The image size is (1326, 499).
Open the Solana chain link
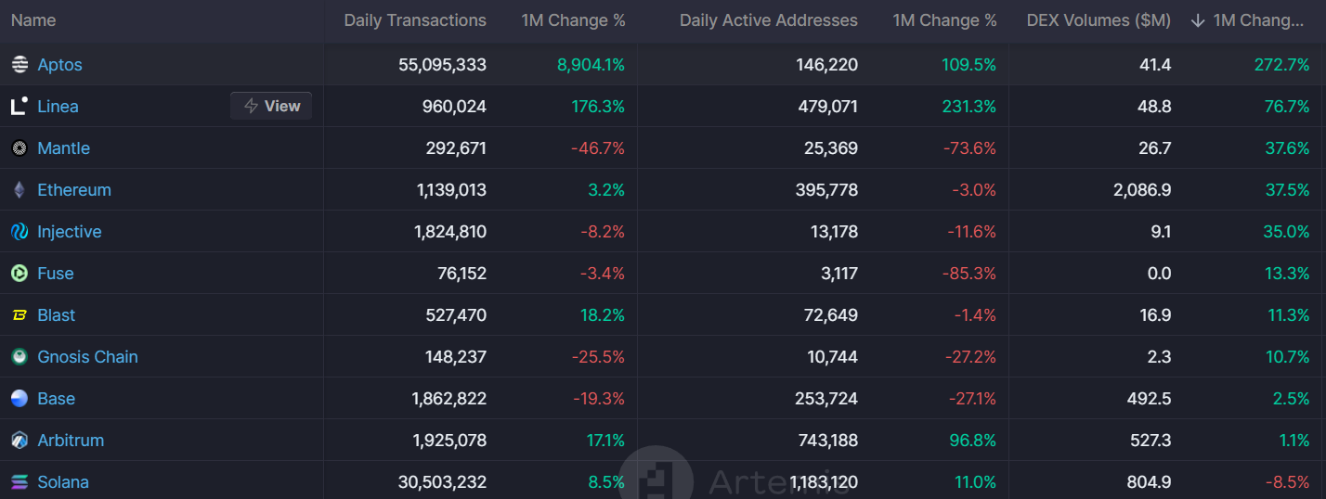(x=63, y=482)
